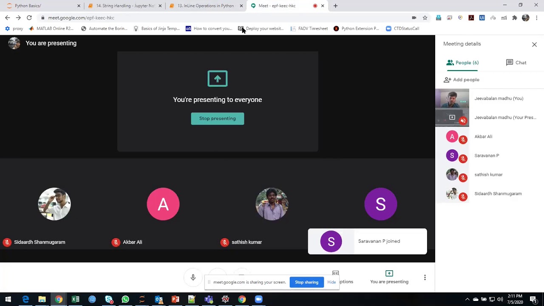544x306 pixels.
Task: Open WhatsApp from the taskbar
Action: 125,299
